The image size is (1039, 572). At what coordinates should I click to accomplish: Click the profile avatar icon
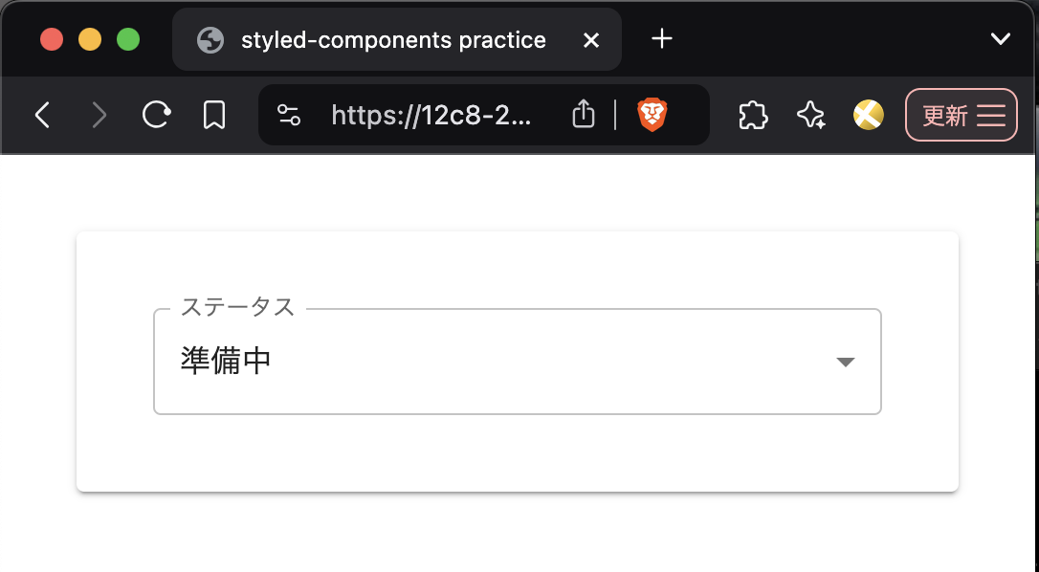coord(868,115)
